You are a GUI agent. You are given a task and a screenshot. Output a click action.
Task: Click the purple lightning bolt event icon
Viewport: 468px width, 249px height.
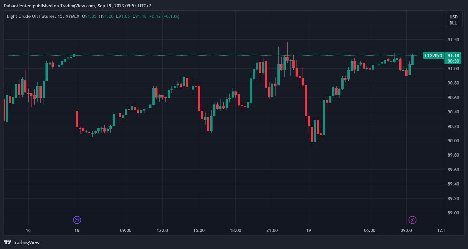coord(412,219)
